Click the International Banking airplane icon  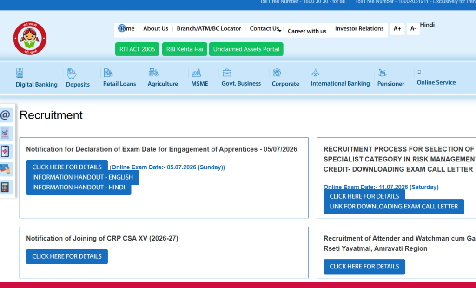pyautogui.click(x=316, y=73)
